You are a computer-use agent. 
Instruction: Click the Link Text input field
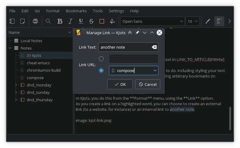pyautogui.click(x=128, y=47)
